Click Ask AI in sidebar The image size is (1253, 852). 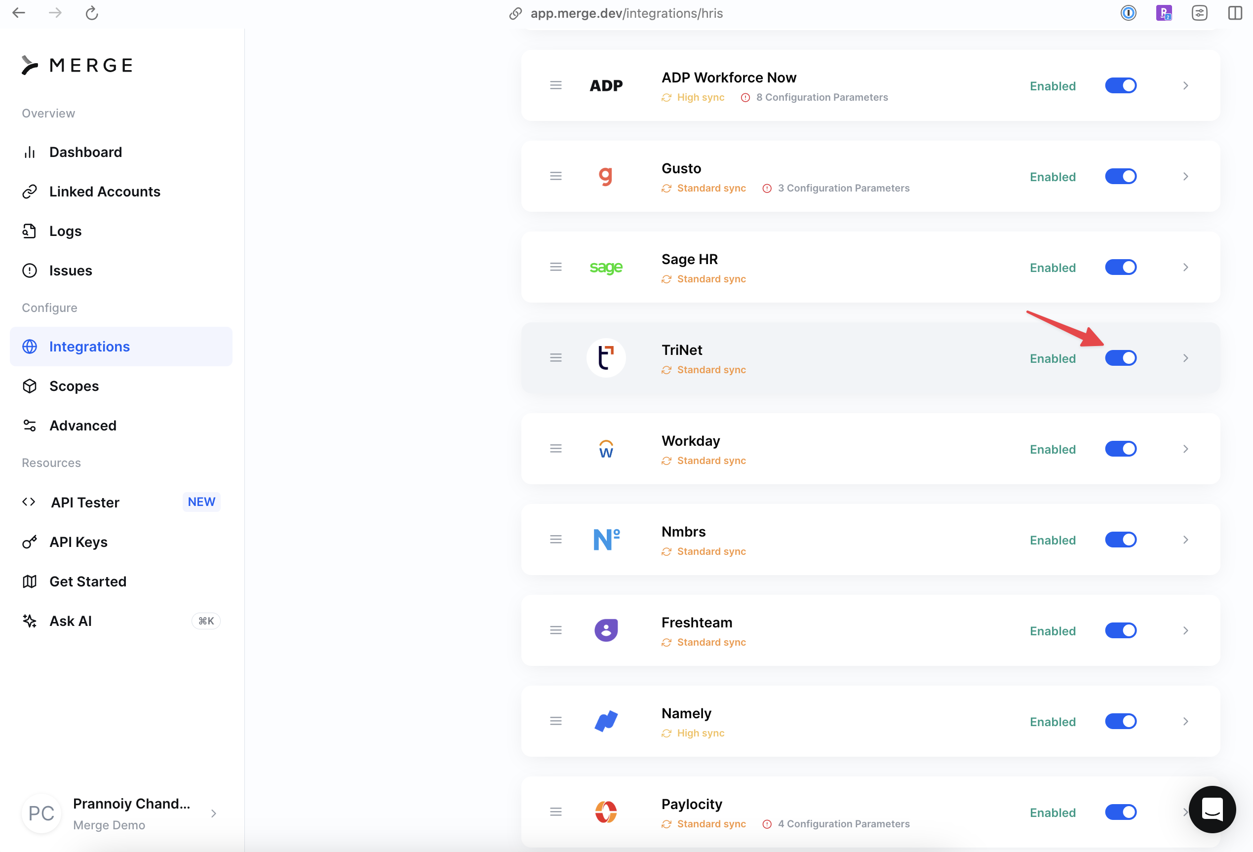pos(71,620)
